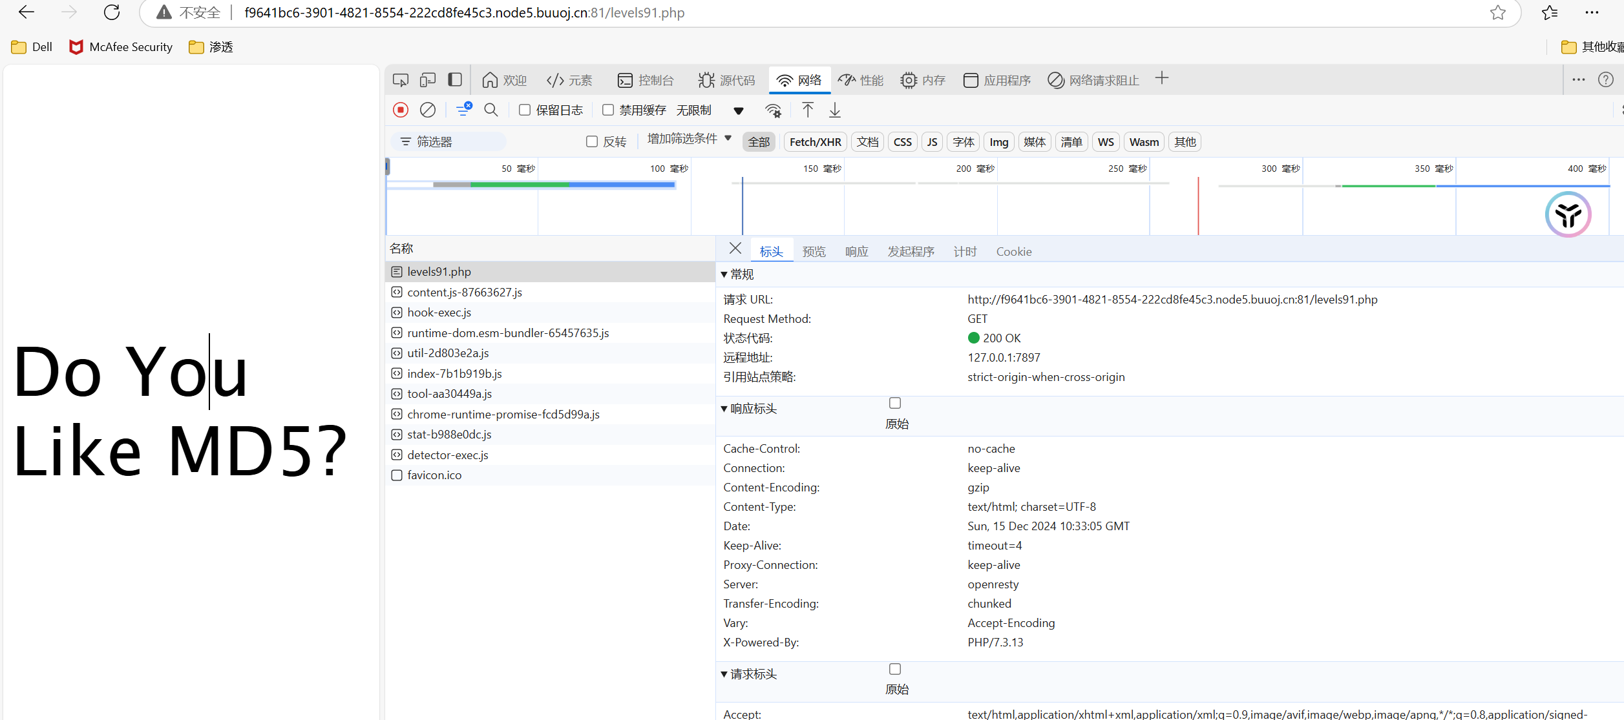The image size is (1624, 720).
Task: Open the 渗透 bookmarks folder
Action: (x=209, y=46)
